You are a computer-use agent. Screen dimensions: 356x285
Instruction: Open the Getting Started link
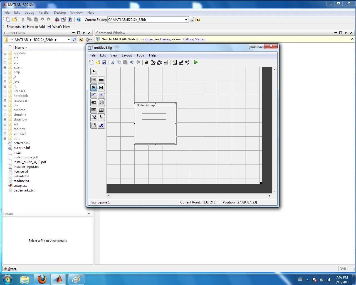[x=194, y=39]
